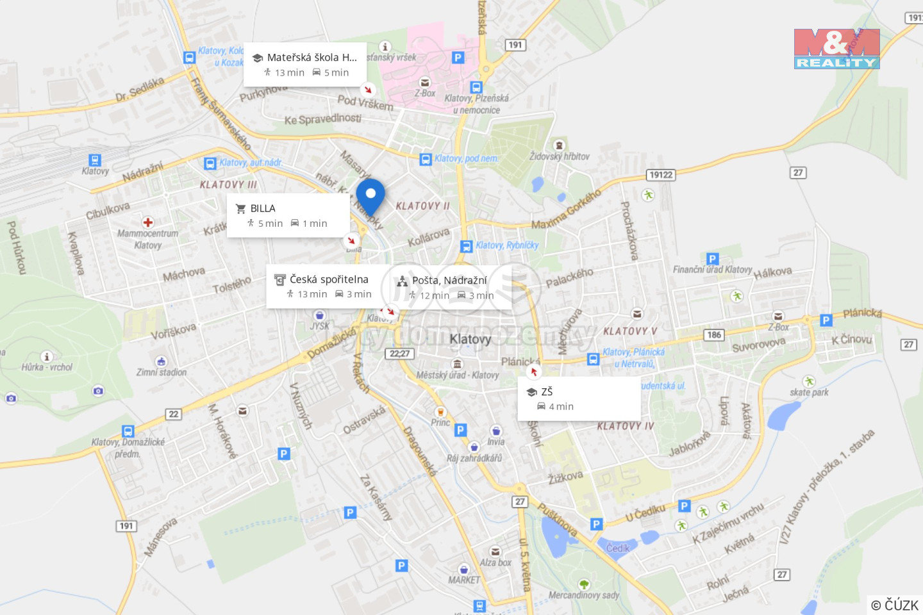Screen dimensions: 923x615
Task: Click the ZŠ school info card
Action: click(579, 398)
